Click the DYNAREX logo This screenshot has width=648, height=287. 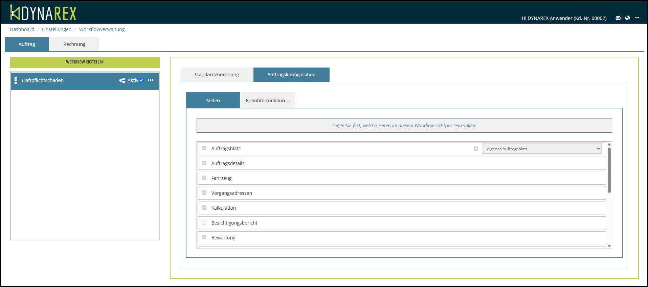(x=43, y=13)
